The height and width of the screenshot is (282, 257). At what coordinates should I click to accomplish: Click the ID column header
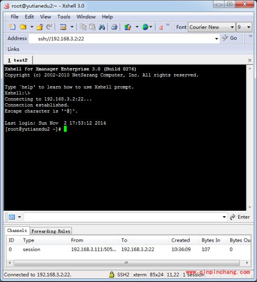(13, 240)
